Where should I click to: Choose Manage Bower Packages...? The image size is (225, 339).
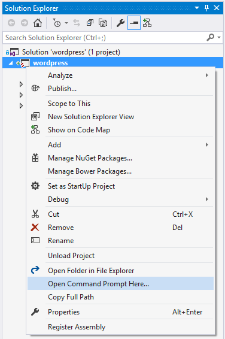[120, 171]
